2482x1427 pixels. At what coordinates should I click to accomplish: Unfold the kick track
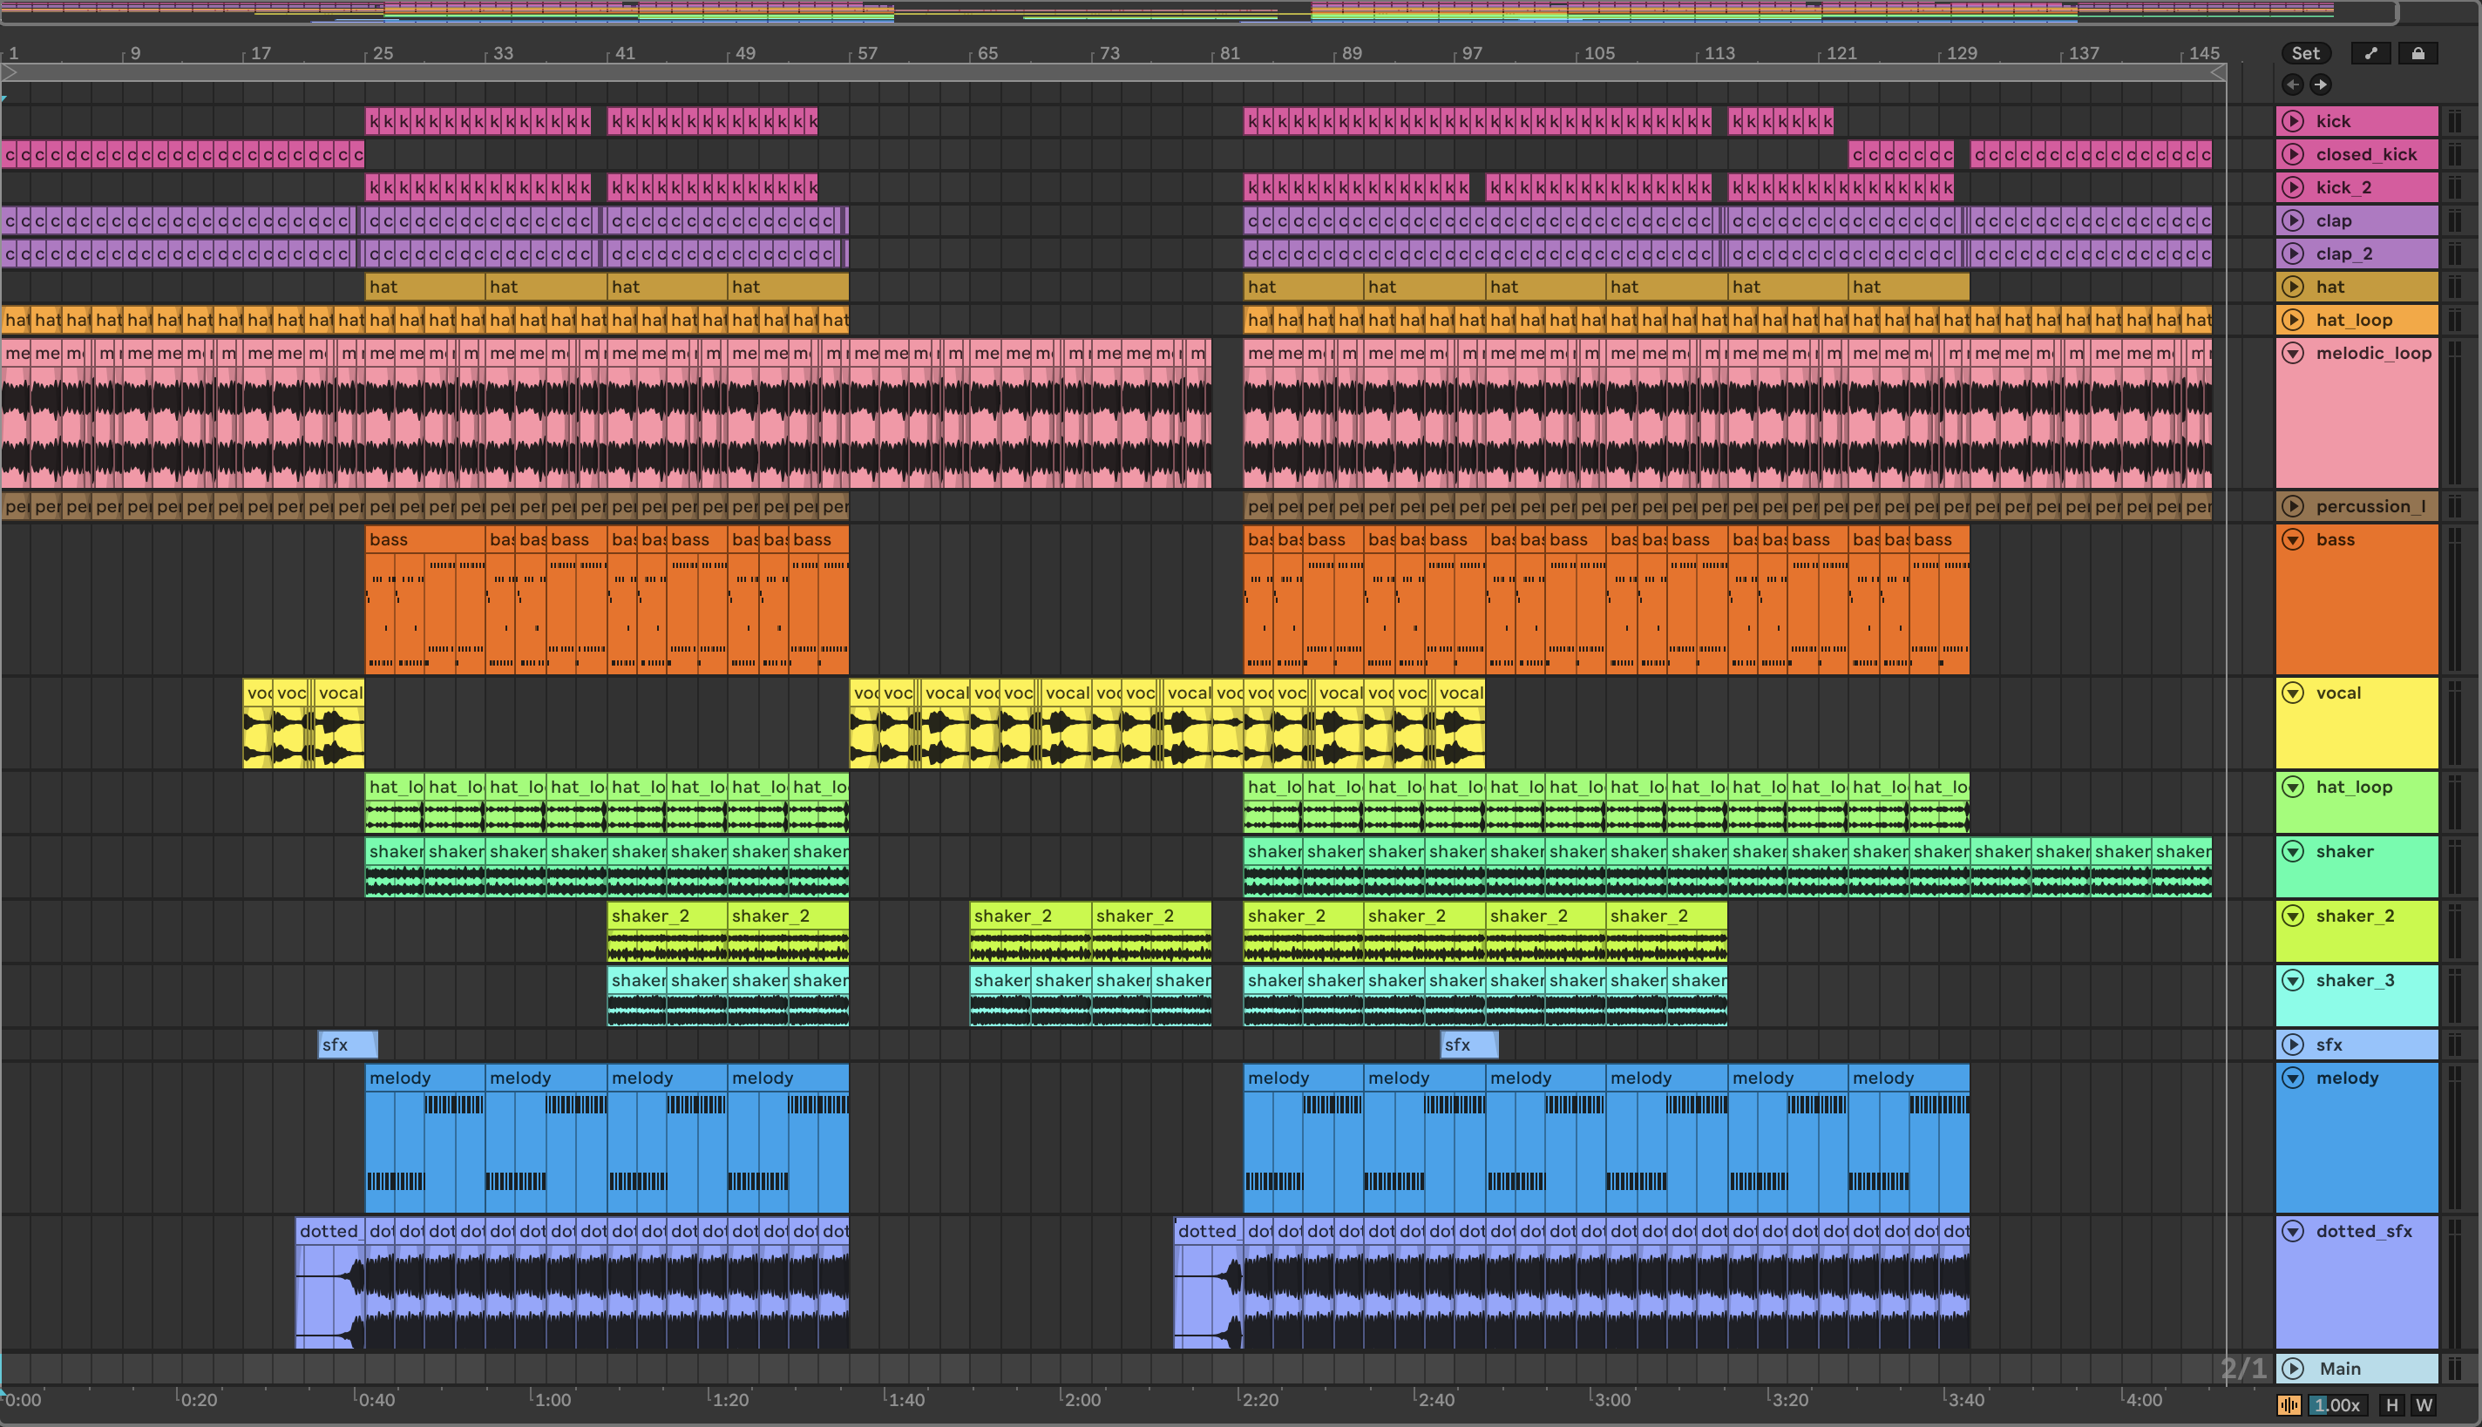[2293, 120]
